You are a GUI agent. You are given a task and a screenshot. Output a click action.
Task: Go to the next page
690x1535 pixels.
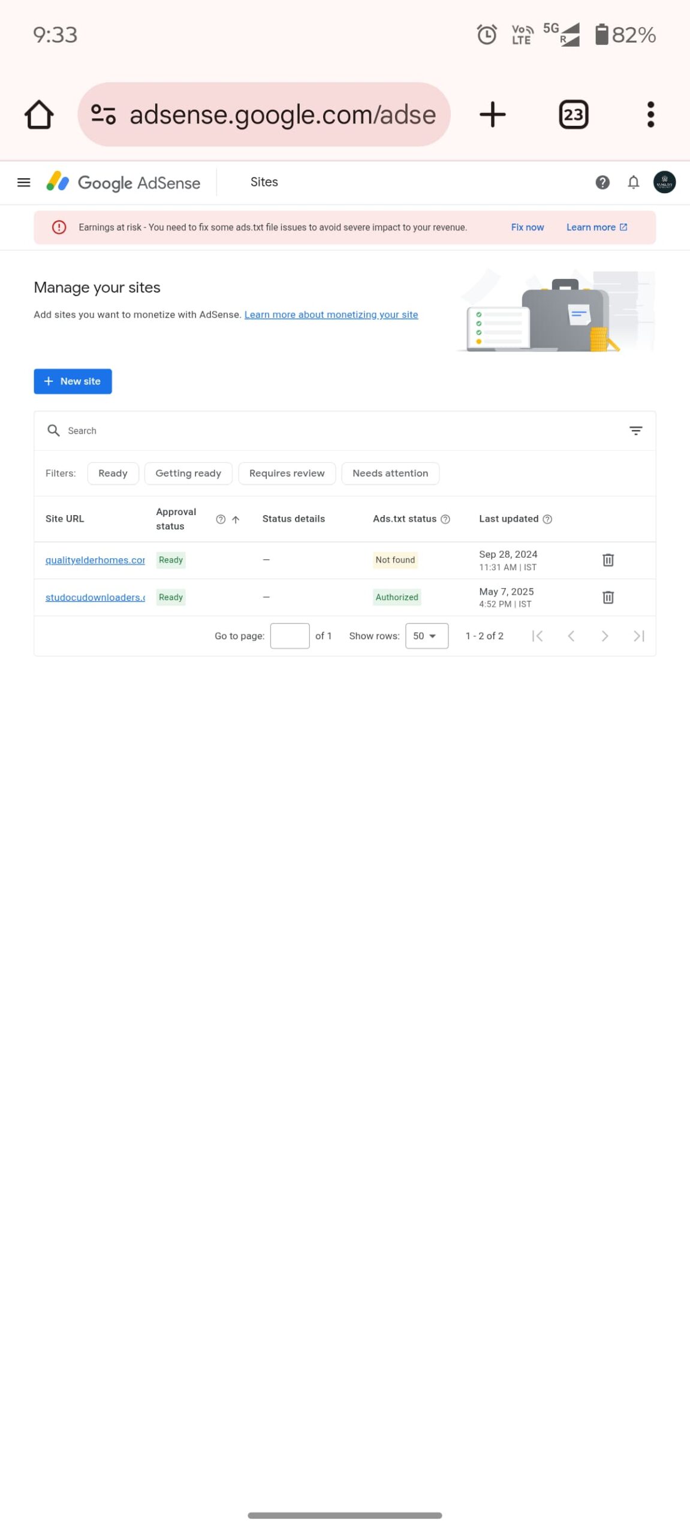605,636
